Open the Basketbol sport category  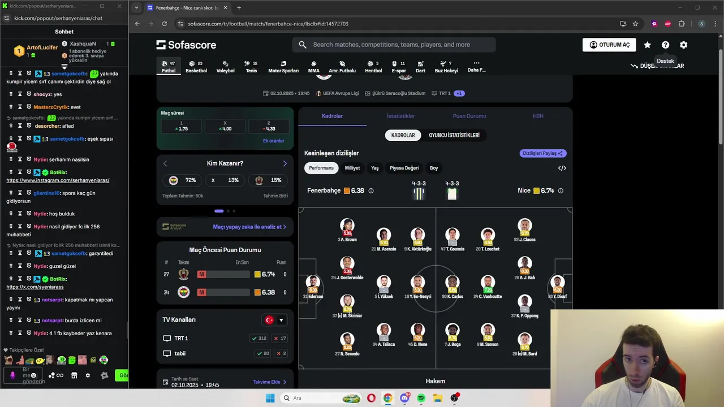(196, 67)
